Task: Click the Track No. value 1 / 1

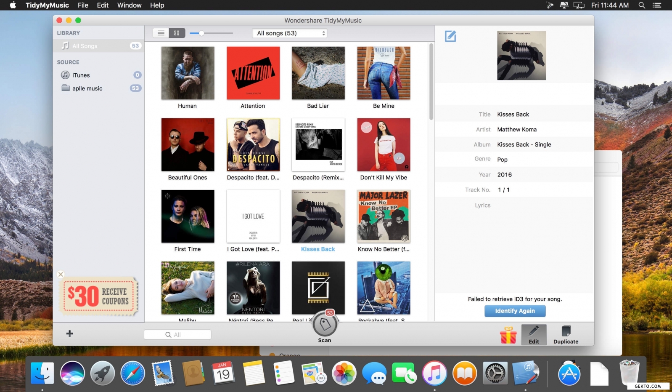Action: point(504,190)
